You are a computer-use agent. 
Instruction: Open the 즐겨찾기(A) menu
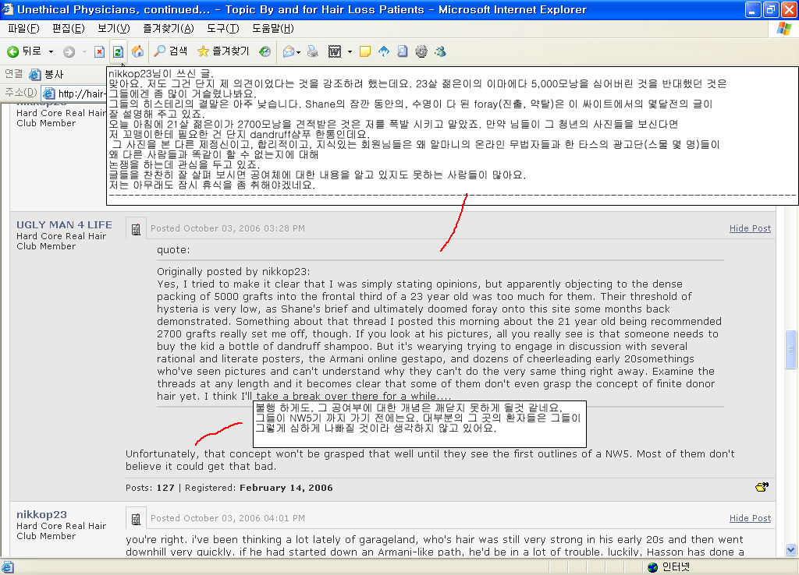(169, 29)
